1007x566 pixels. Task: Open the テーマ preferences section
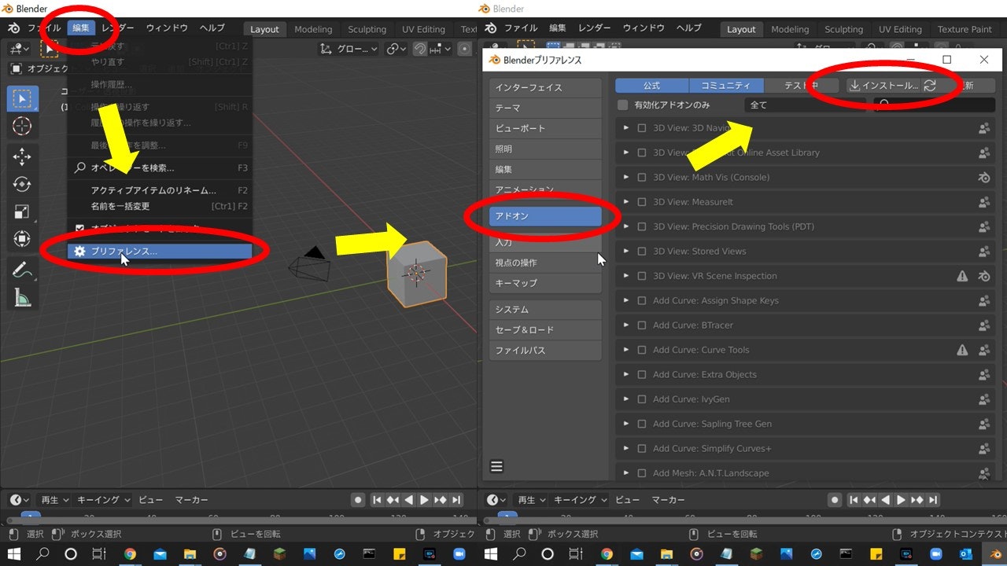click(545, 108)
